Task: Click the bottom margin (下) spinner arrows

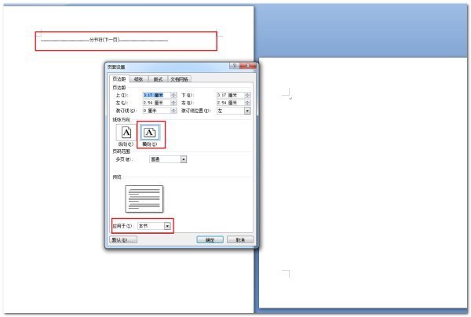Action: click(247, 94)
